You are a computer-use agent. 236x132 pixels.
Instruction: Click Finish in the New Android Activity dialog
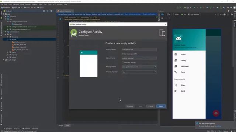161,106
